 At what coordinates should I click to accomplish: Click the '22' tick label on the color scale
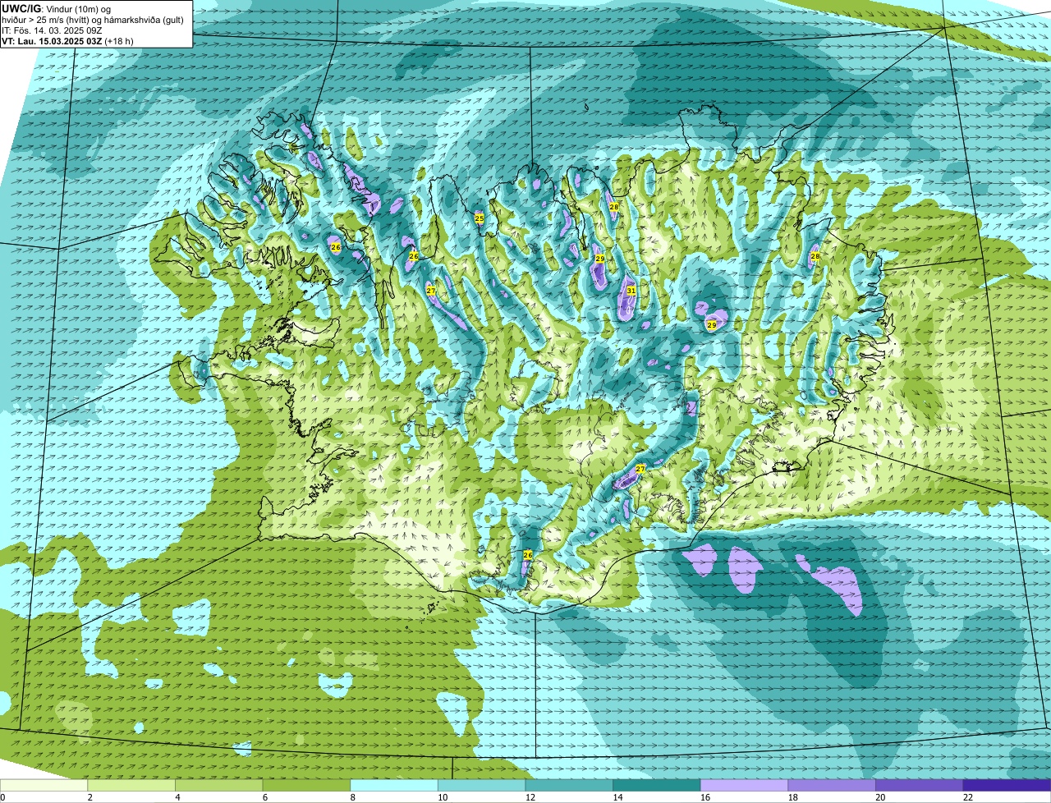(x=969, y=797)
